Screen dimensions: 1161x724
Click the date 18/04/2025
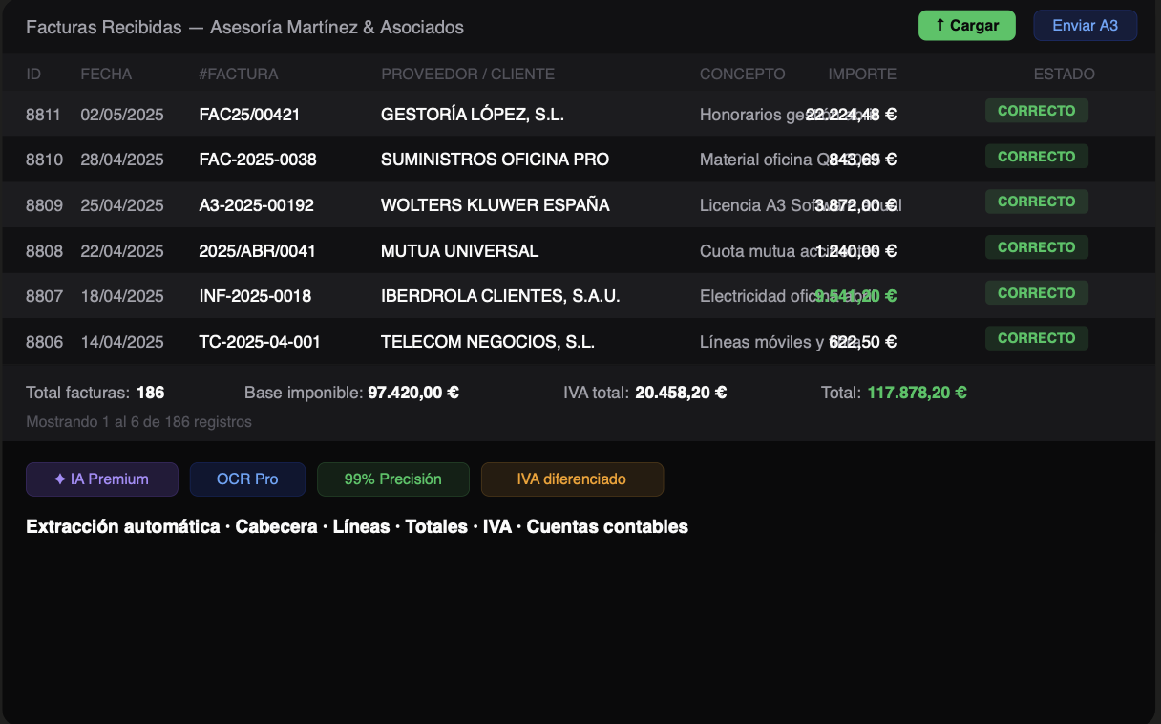tap(122, 296)
